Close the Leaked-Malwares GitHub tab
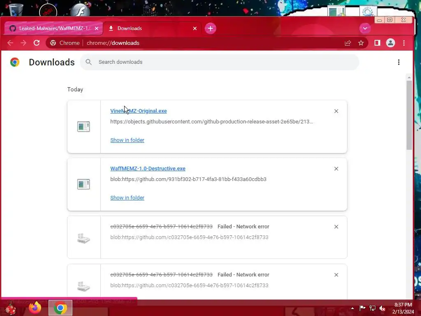 point(97,28)
